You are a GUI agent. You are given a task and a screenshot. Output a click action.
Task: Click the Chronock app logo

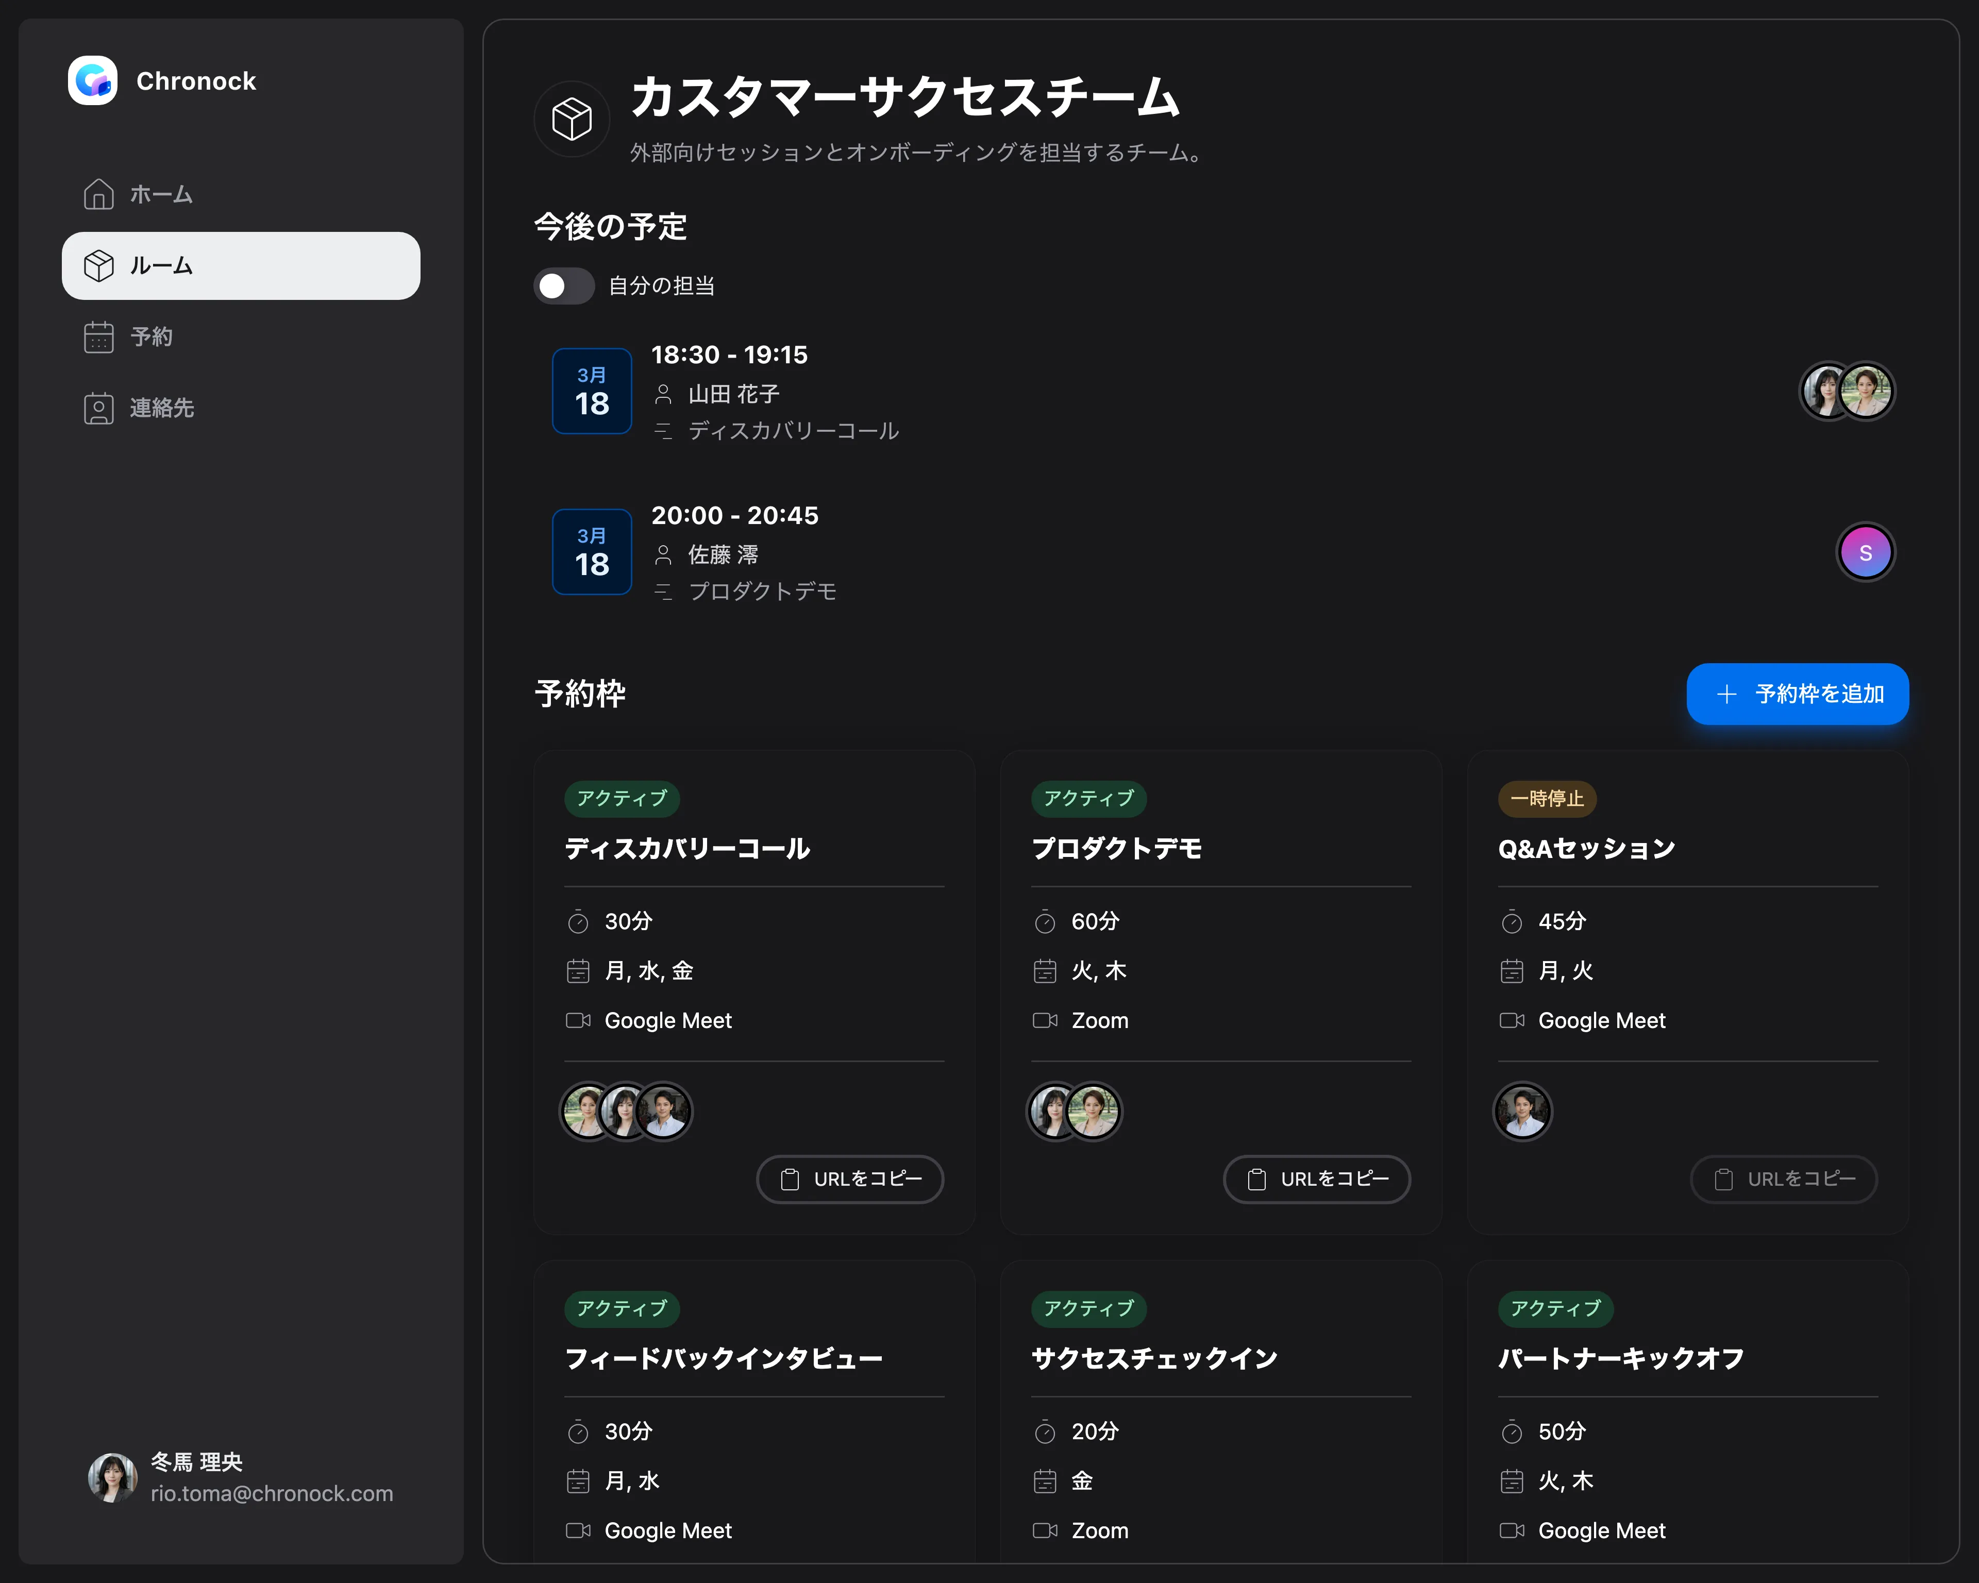[93, 81]
